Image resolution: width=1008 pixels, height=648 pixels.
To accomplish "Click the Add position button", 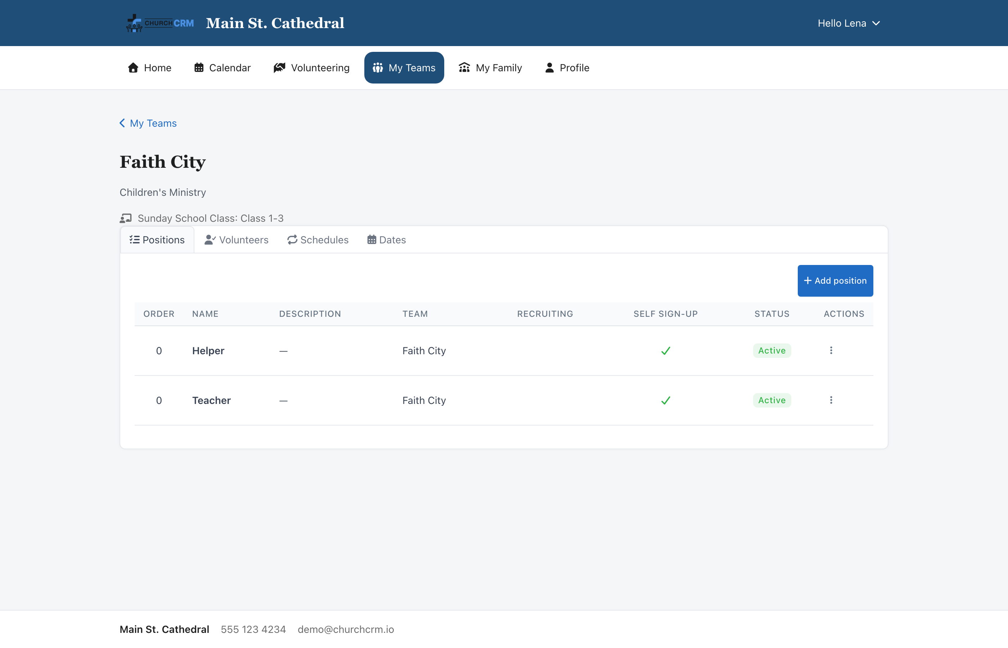I will 835,281.
